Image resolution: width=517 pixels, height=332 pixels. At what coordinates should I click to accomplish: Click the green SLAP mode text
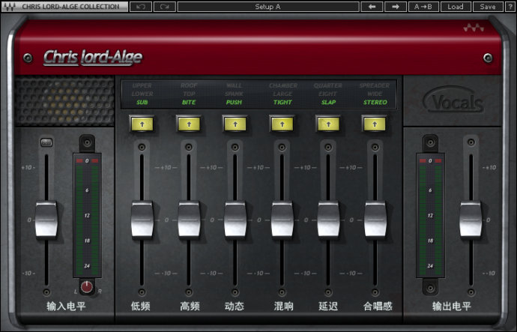(328, 102)
